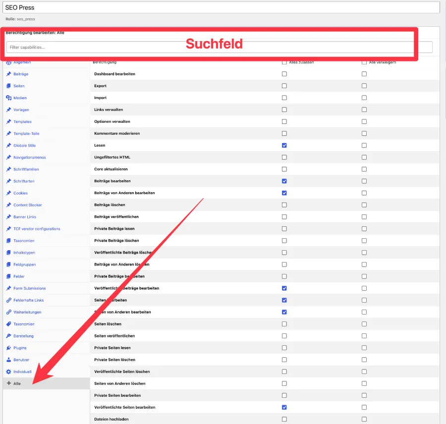Click the Seiten löschen capability label

click(x=108, y=324)
